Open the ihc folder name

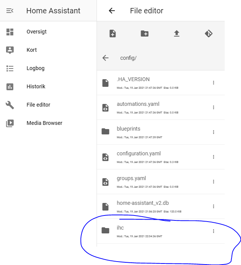(x=120, y=228)
